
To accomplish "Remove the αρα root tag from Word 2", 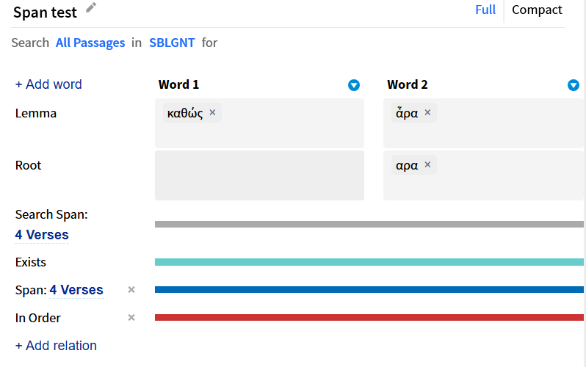I will (x=427, y=164).
